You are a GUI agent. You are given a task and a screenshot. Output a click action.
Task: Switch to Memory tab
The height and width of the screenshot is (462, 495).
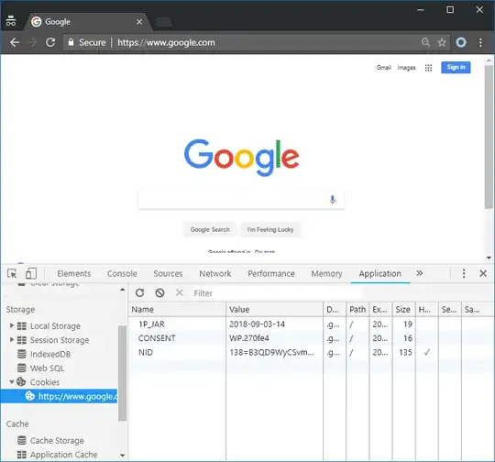326,273
